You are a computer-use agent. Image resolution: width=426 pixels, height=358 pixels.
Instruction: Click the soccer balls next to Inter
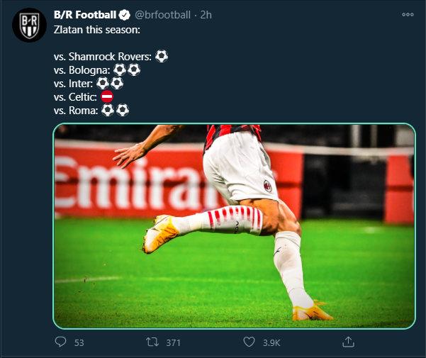(110, 83)
